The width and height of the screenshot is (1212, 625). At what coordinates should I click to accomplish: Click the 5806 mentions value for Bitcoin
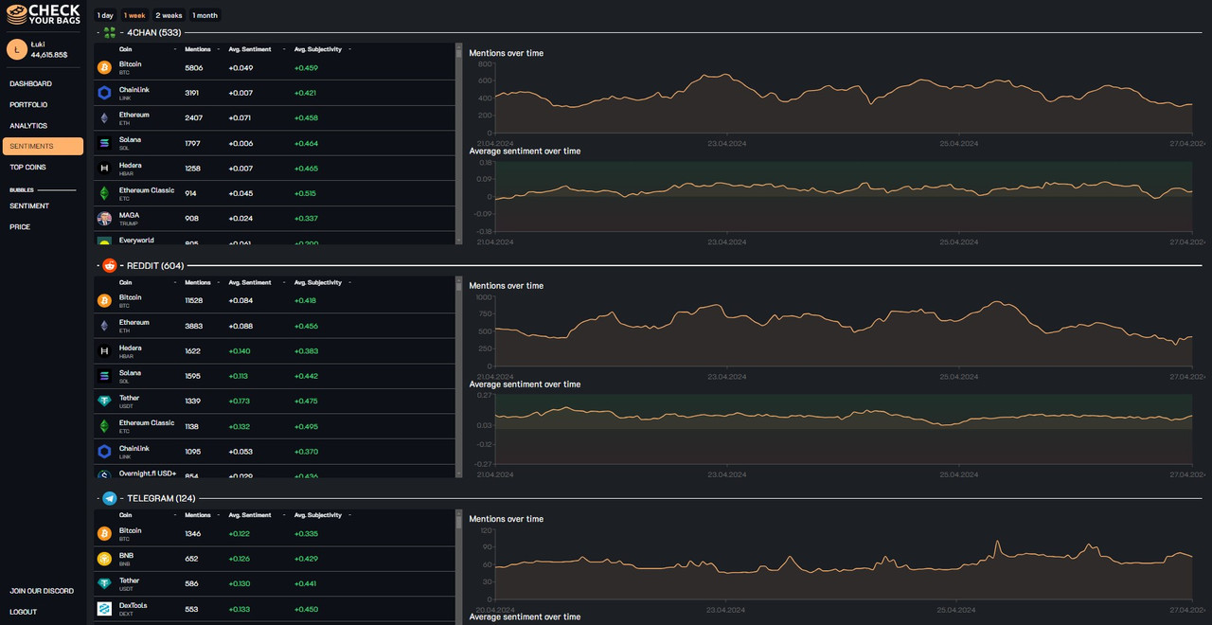coord(194,67)
